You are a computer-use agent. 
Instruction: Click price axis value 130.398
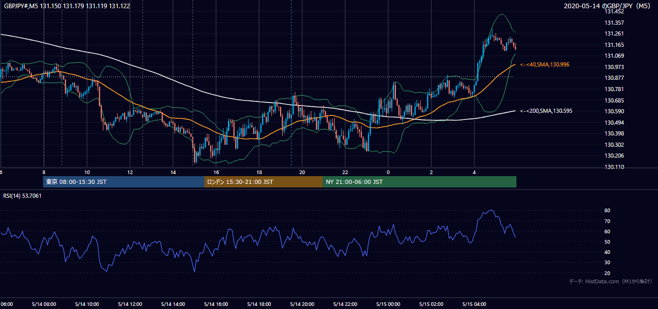614,133
